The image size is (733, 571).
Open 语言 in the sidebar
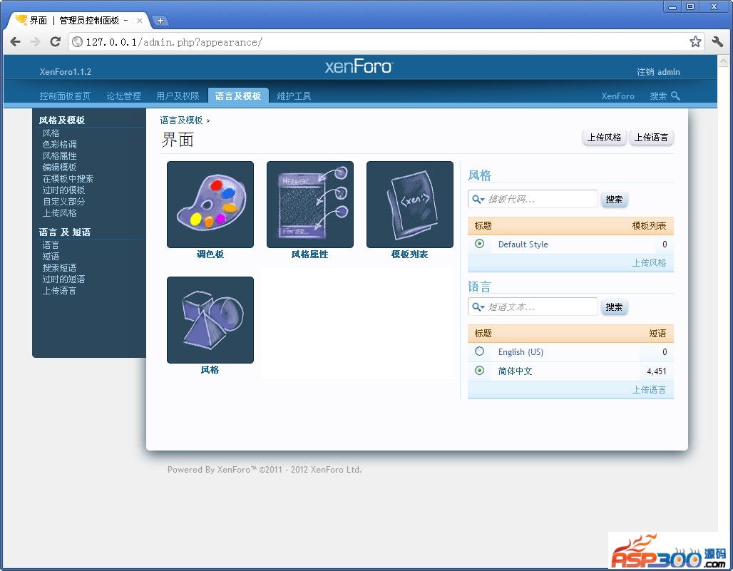51,245
